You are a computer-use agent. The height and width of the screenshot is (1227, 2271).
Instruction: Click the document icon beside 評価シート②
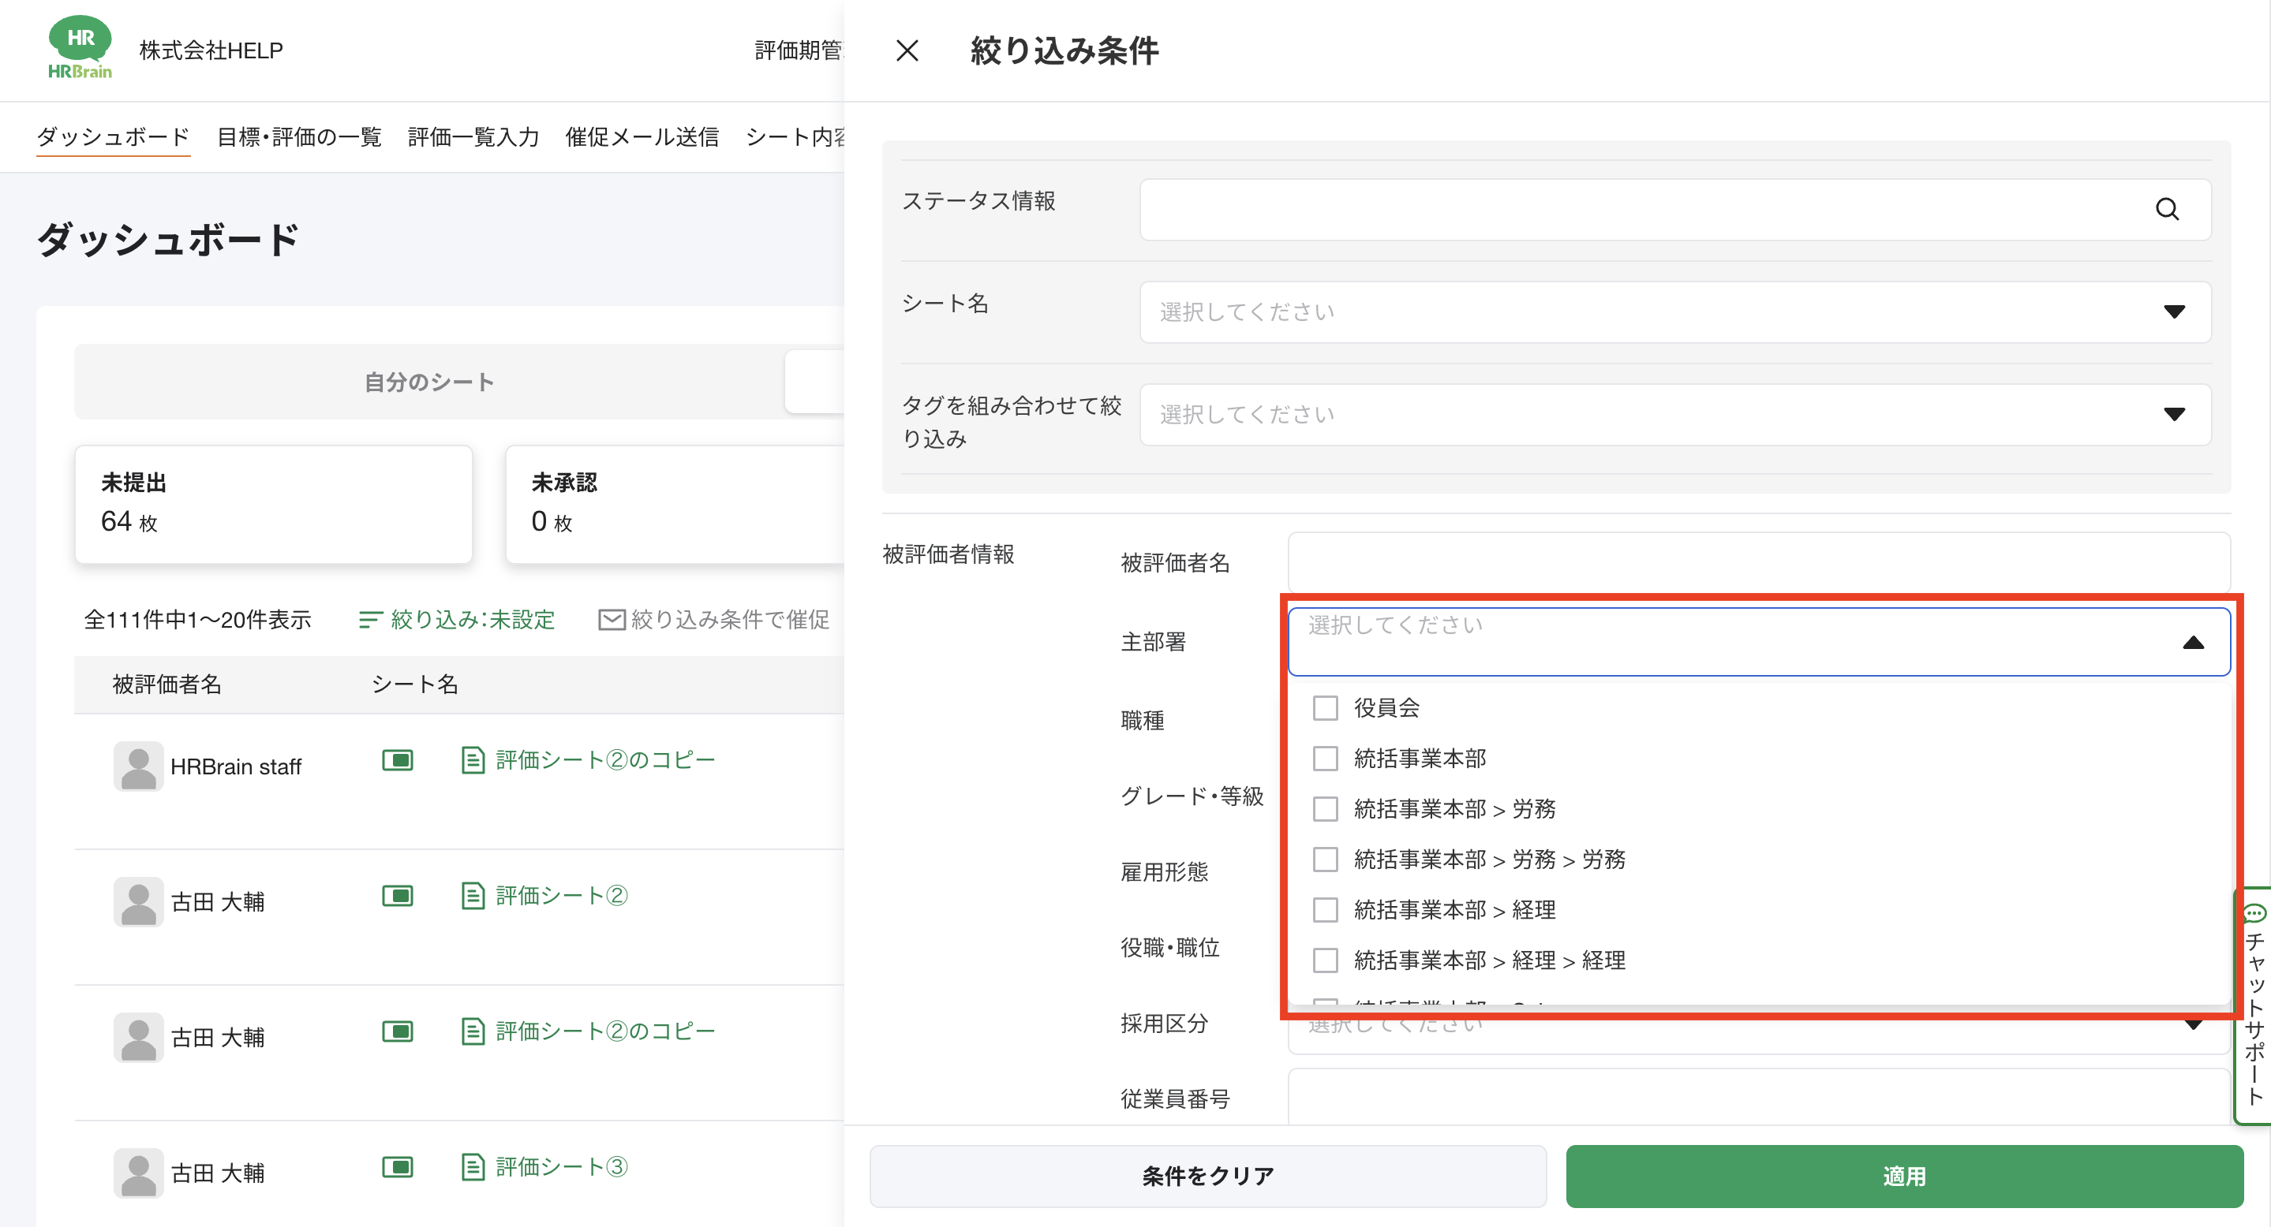473,896
